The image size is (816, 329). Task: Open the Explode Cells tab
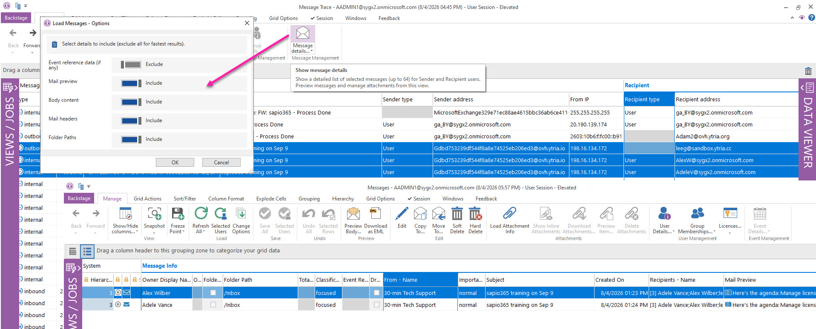[x=271, y=199]
